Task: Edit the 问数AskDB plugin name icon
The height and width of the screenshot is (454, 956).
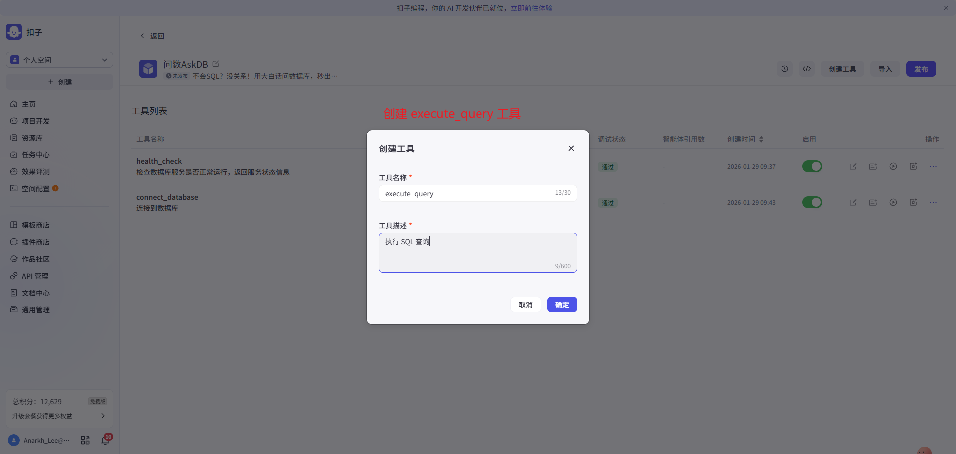Action: pos(216,64)
